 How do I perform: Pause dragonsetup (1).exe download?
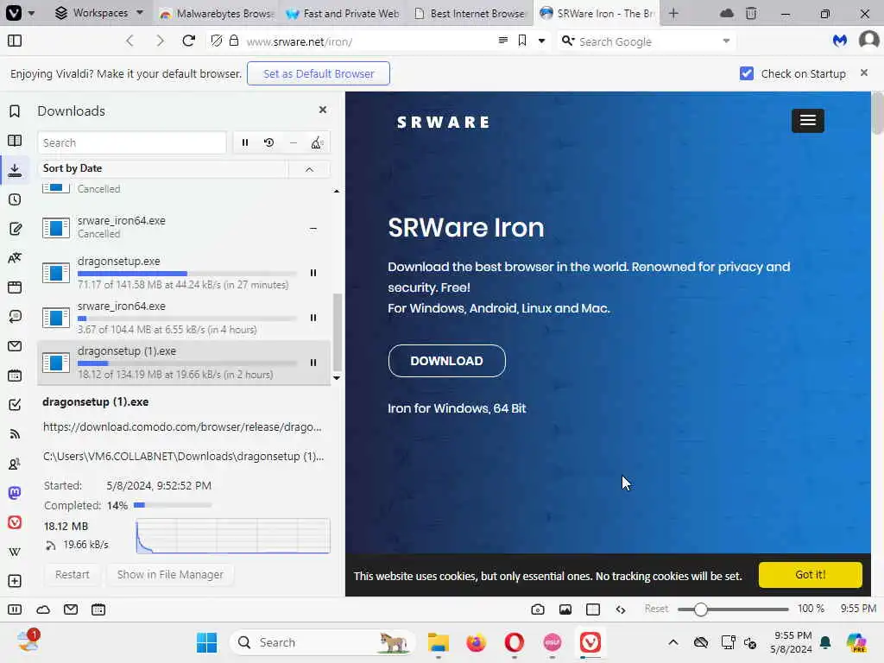pos(313,363)
